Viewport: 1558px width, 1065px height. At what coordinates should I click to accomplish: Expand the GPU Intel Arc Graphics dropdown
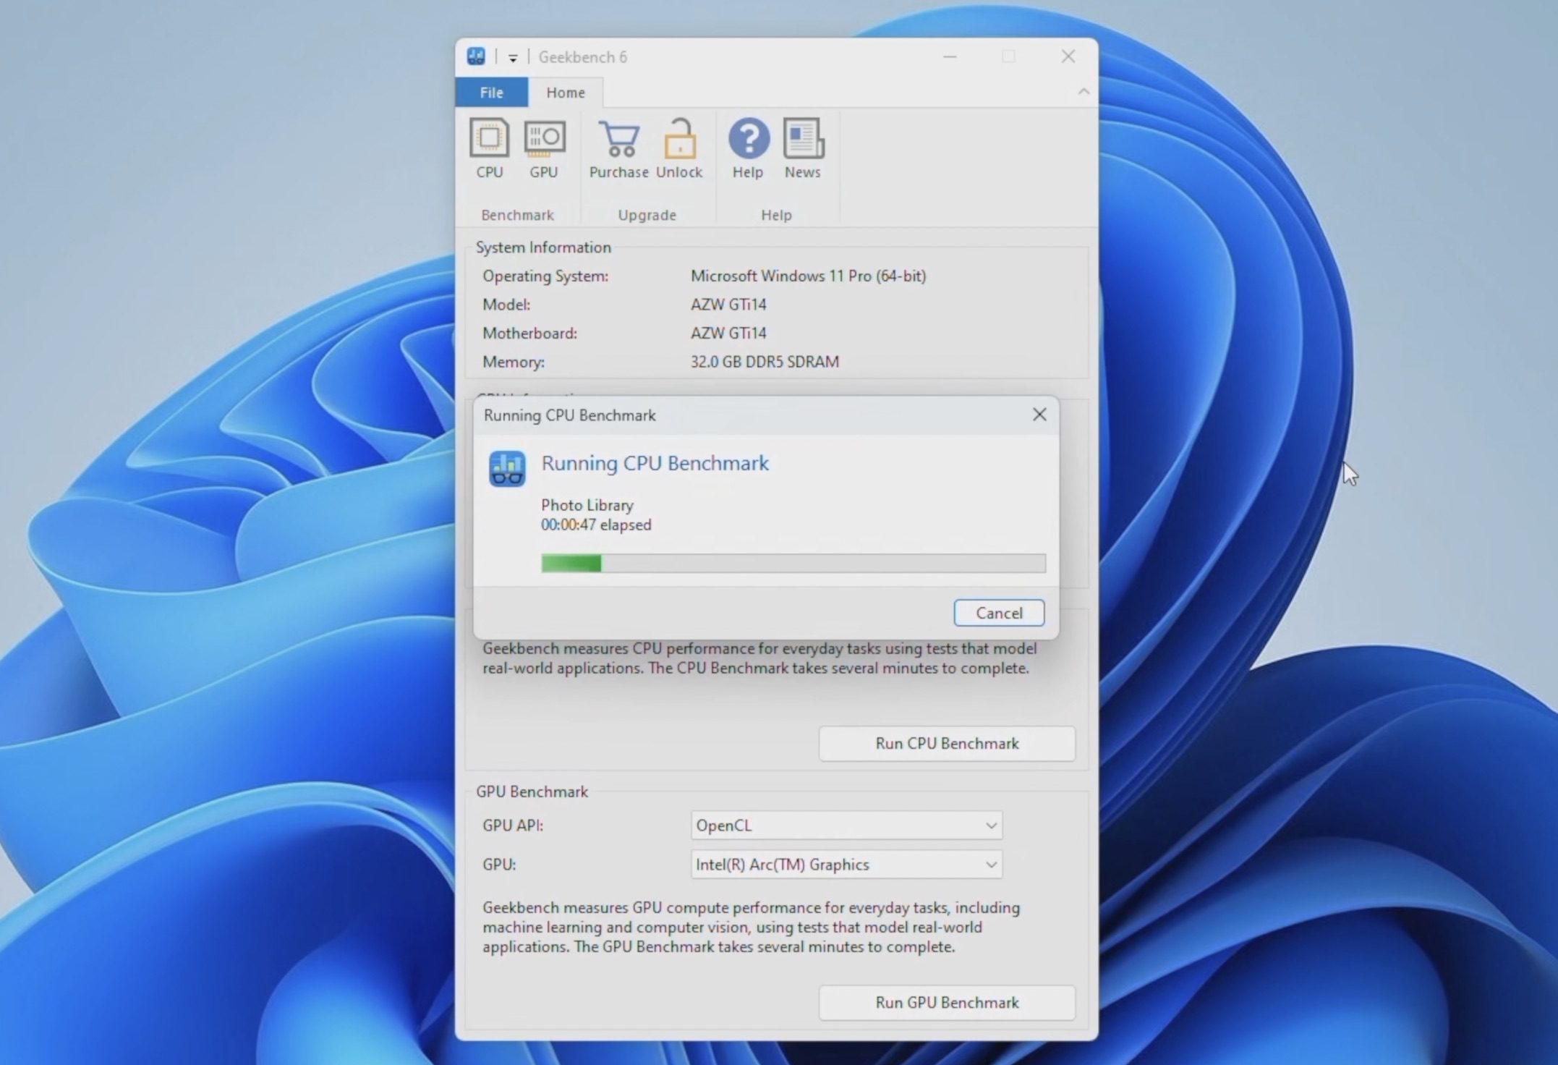point(990,865)
